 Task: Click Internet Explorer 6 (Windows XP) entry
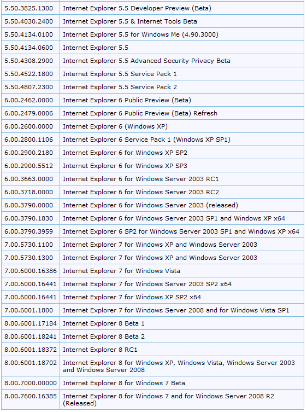pyautogui.click(x=115, y=126)
